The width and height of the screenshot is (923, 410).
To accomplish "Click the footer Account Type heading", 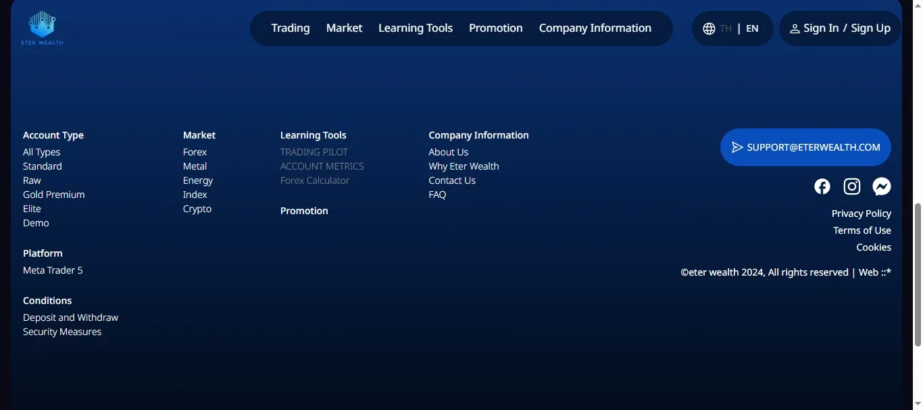I will (x=53, y=135).
